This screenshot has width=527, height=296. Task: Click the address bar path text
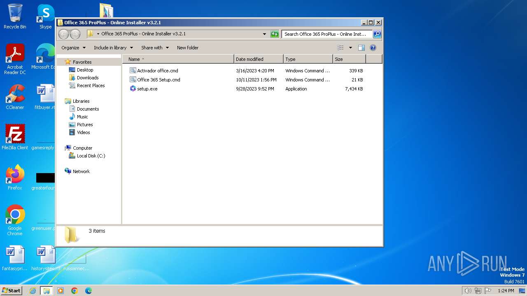(143, 34)
